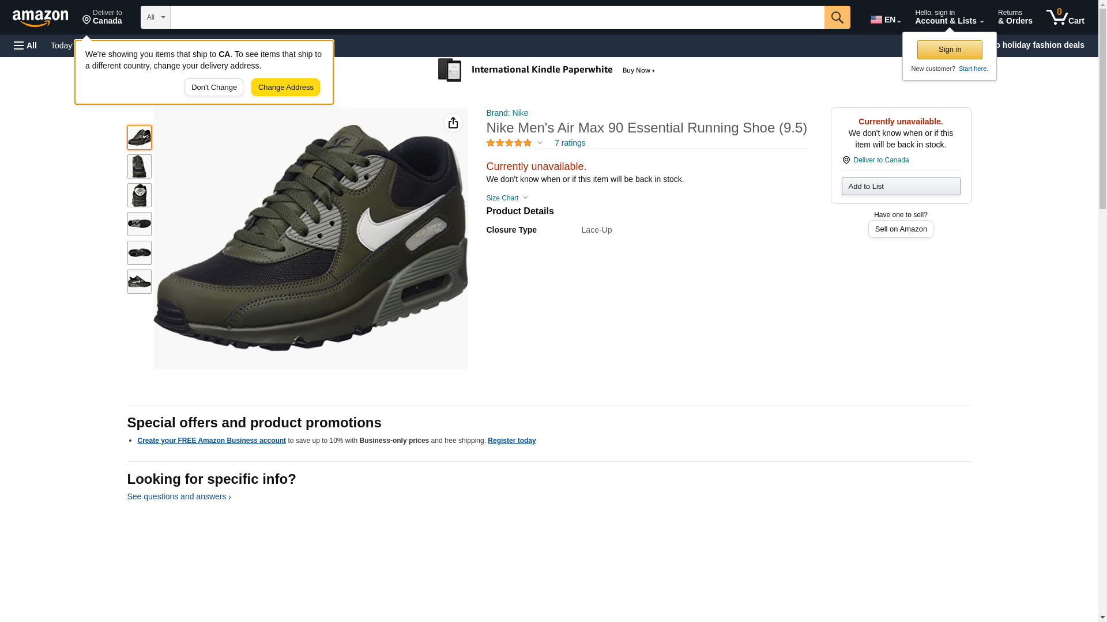Click the Don't Change button
The image size is (1107, 622).
(x=214, y=88)
